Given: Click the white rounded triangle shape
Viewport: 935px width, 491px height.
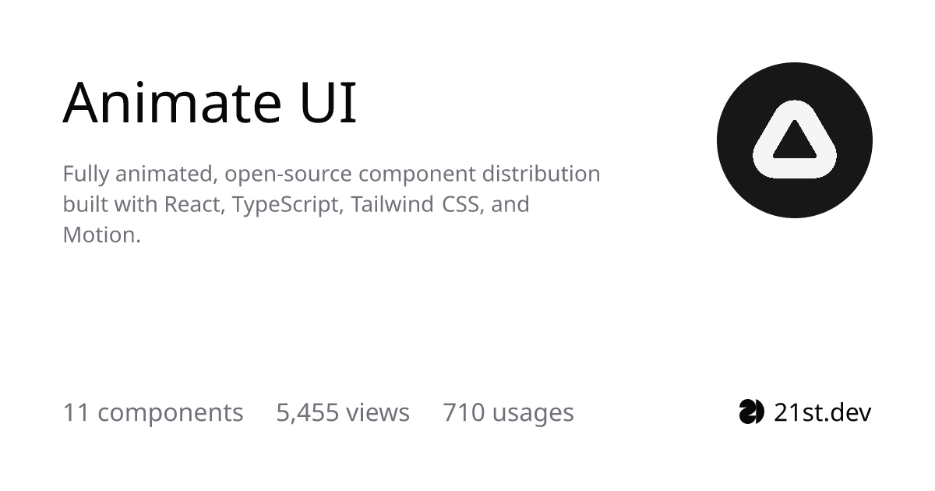Looking at the screenshot, I should click(x=795, y=139).
